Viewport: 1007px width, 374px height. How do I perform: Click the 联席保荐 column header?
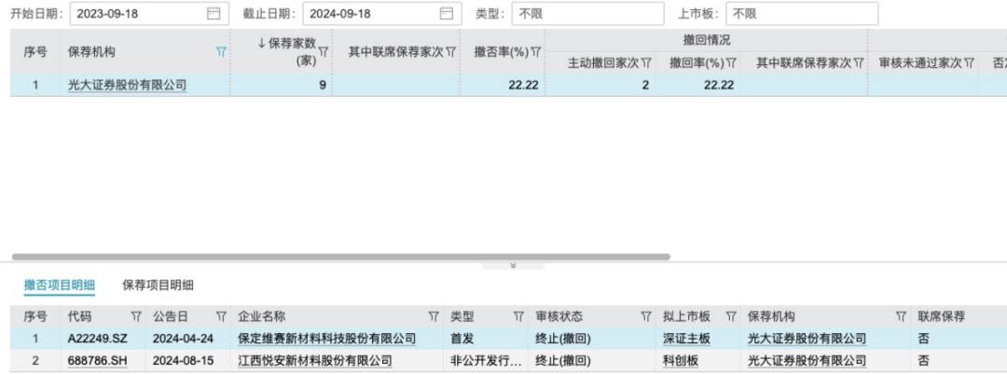(x=941, y=316)
